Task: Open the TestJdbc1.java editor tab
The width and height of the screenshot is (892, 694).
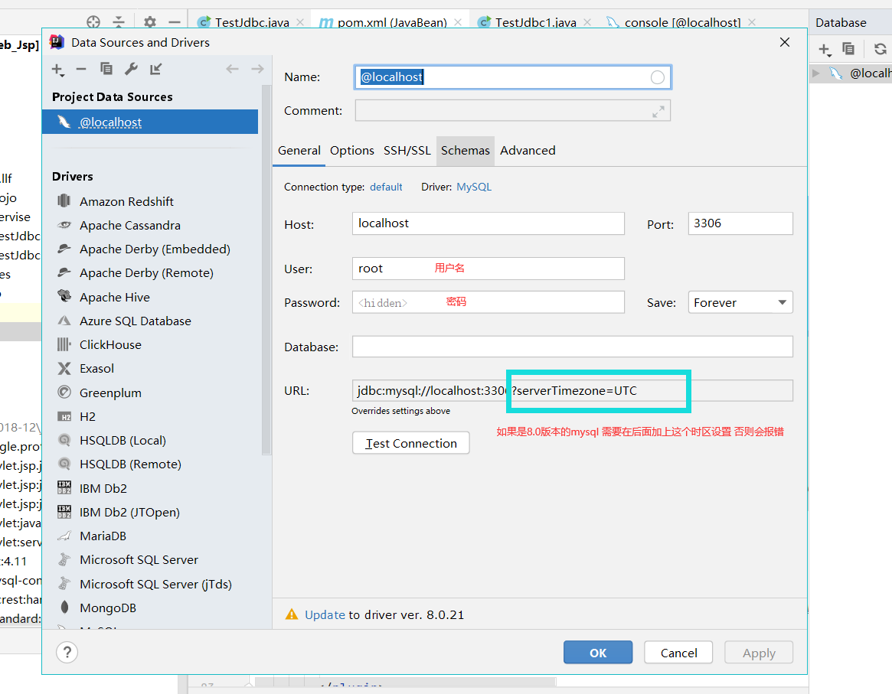Action: [534, 22]
